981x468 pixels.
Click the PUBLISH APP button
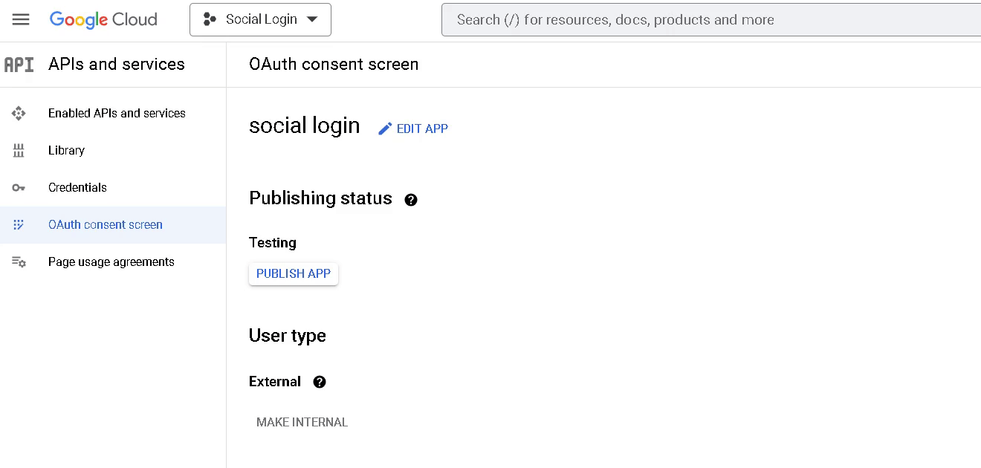[293, 273]
